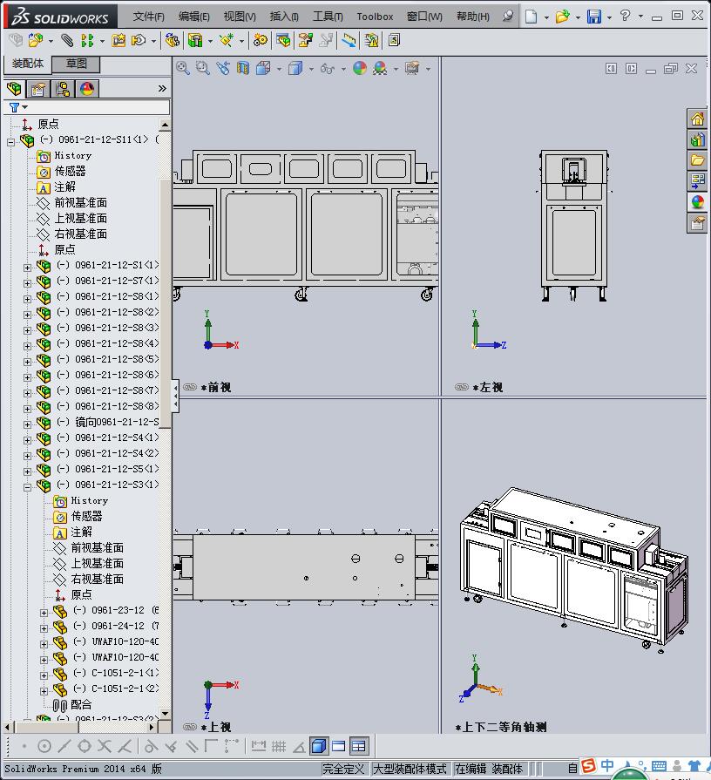Collapse the 0961-21-12-S3<1> subassembly node
Image resolution: width=711 pixels, height=780 pixels.
tap(27, 487)
